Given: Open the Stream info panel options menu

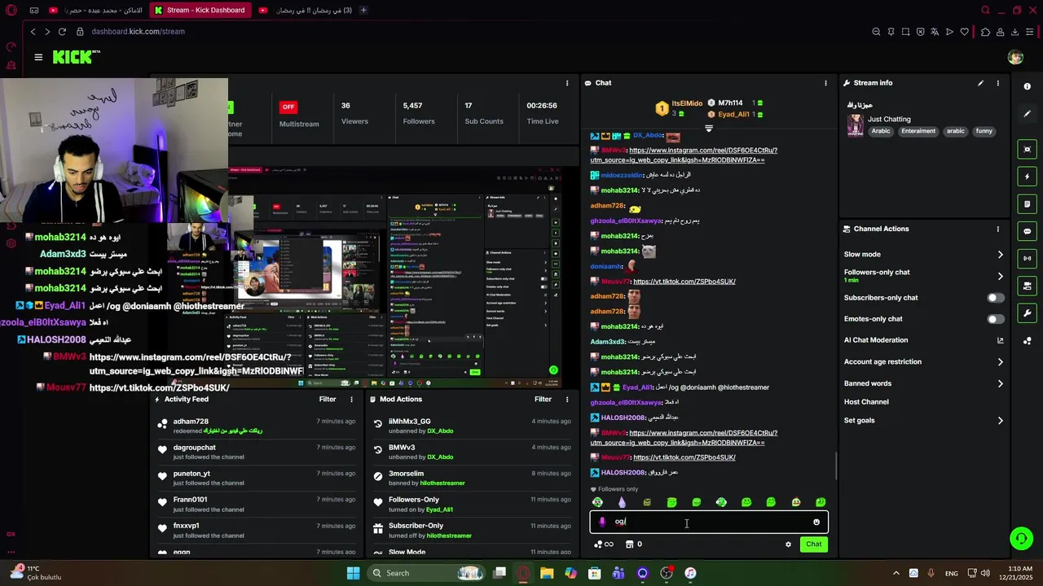Looking at the screenshot, I should pyautogui.click(x=997, y=83).
